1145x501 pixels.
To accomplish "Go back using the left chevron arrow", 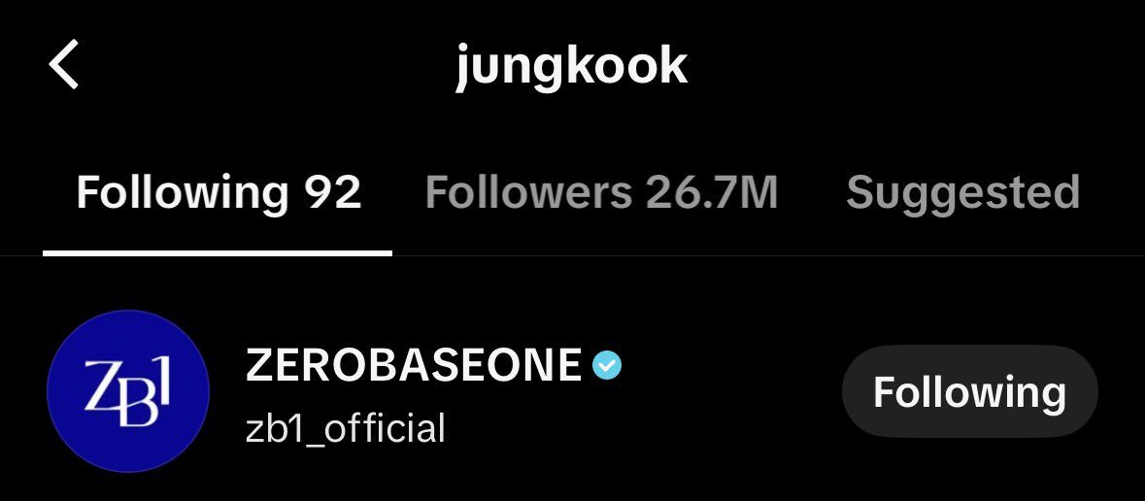I will coord(63,64).
